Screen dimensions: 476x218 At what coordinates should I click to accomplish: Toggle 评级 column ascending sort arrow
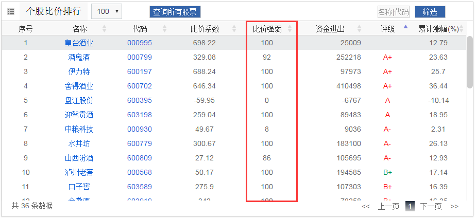click(x=405, y=27)
